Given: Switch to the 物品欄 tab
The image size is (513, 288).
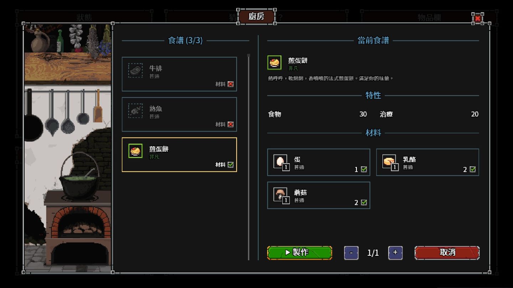Looking at the screenshot, I should (429, 17).
